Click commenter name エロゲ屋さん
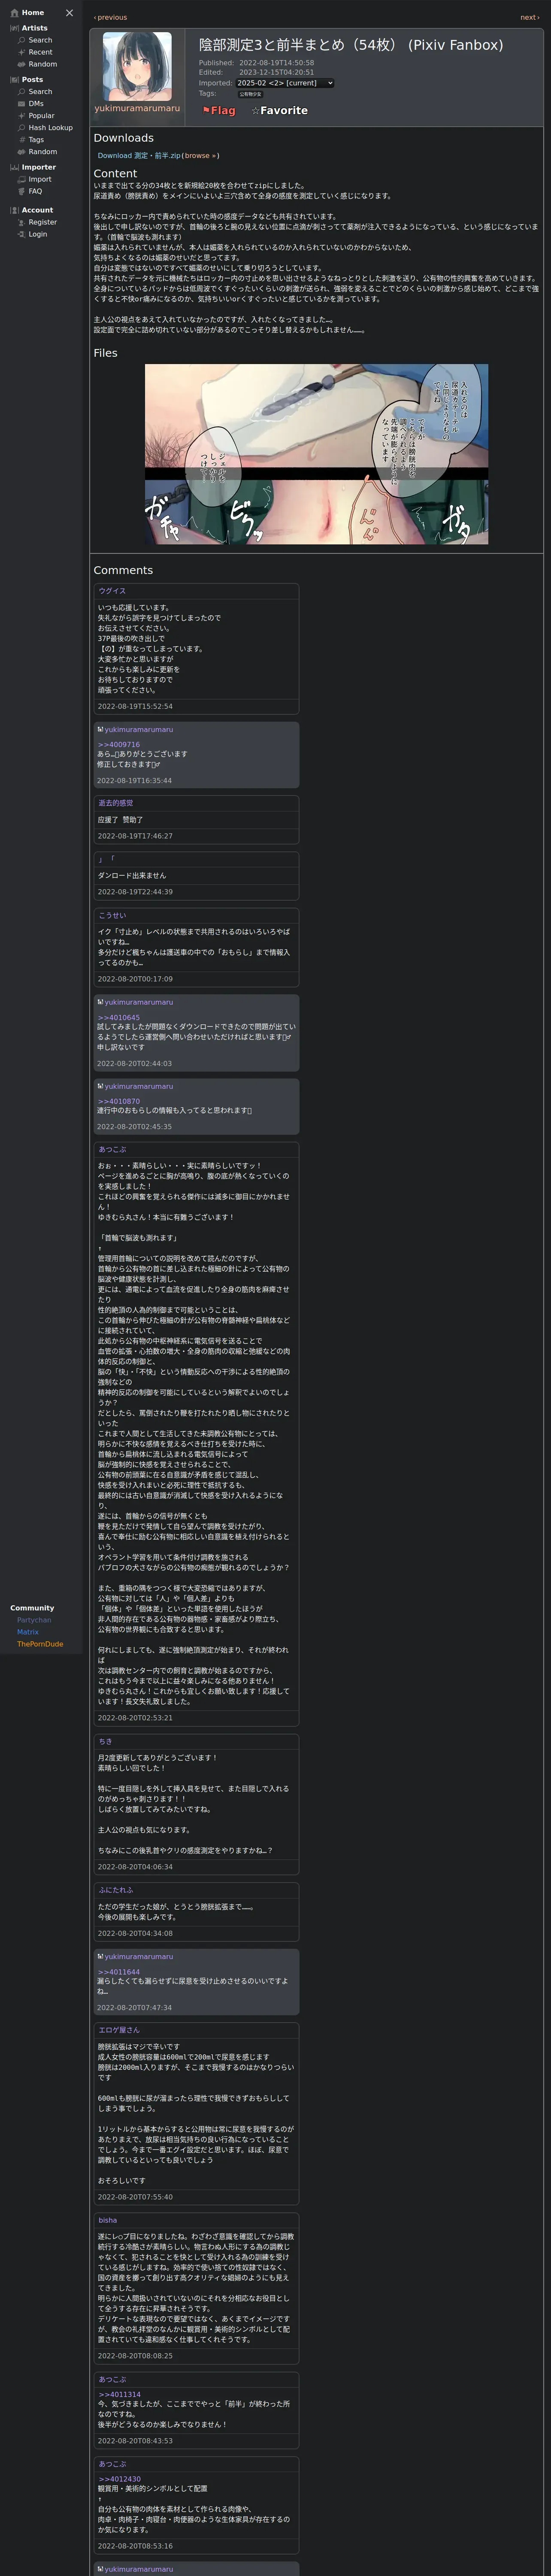 (119, 2030)
